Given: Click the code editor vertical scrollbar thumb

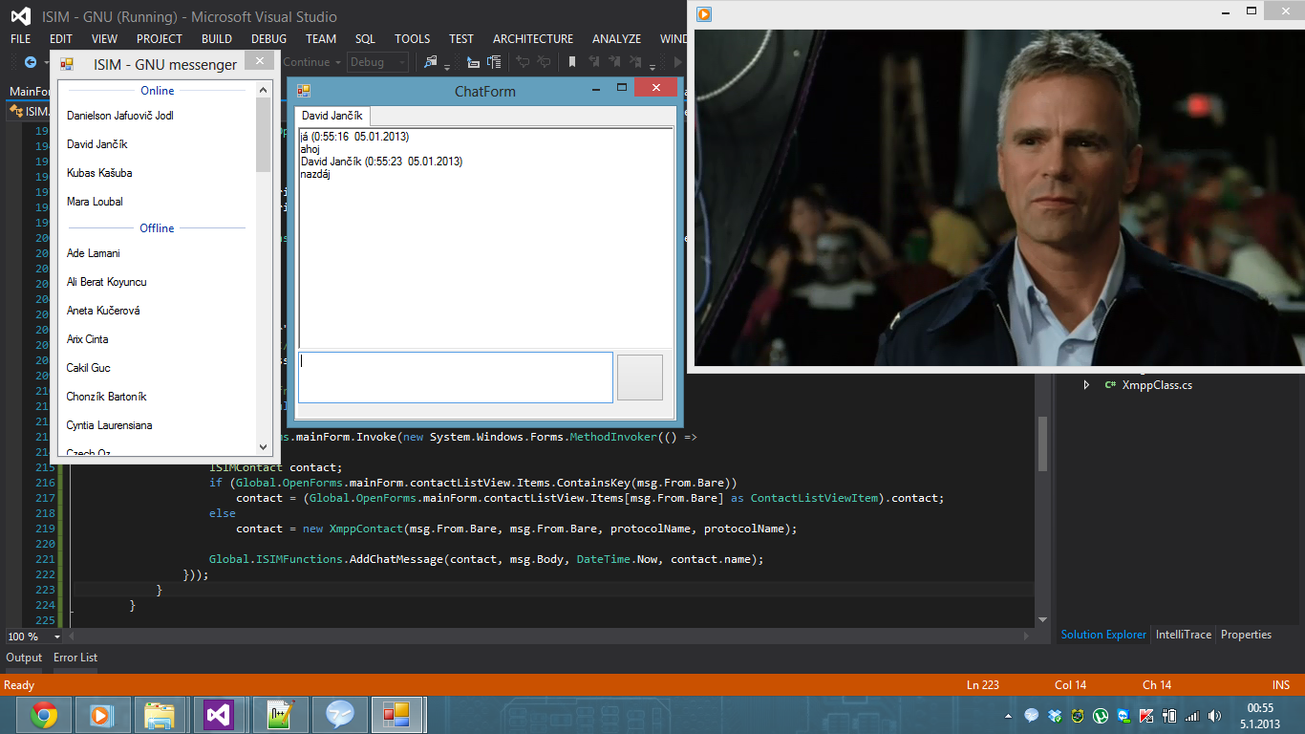Looking at the screenshot, I should (x=1043, y=443).
